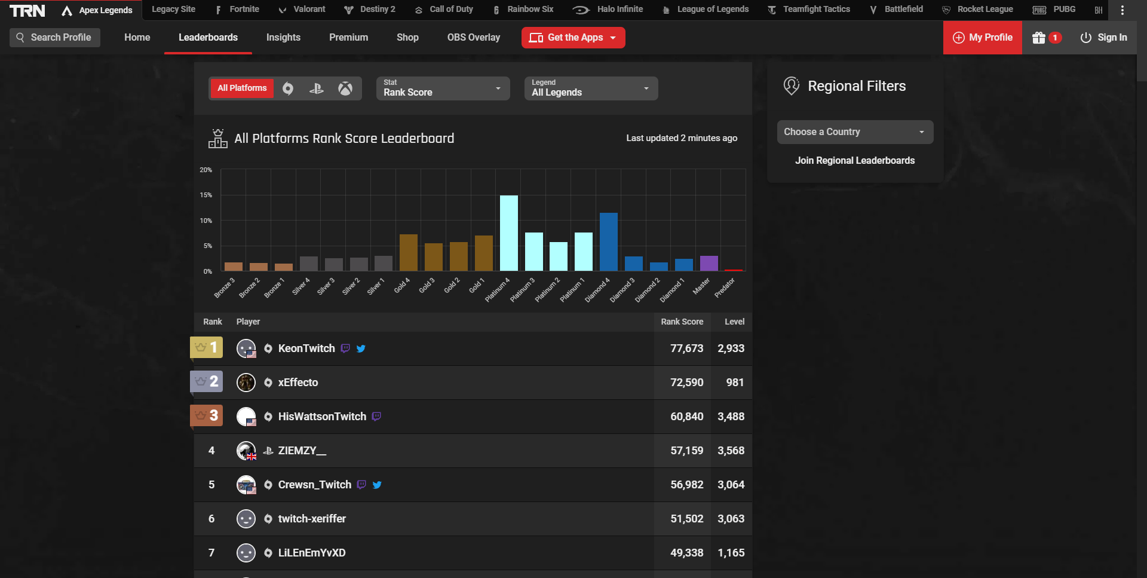Click the Sign In button

(x=1103, y=38)
